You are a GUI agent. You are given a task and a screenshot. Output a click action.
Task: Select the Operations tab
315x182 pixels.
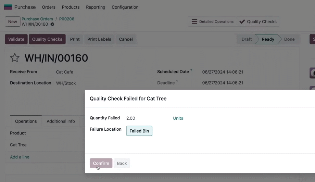click(x=26, y=121)
